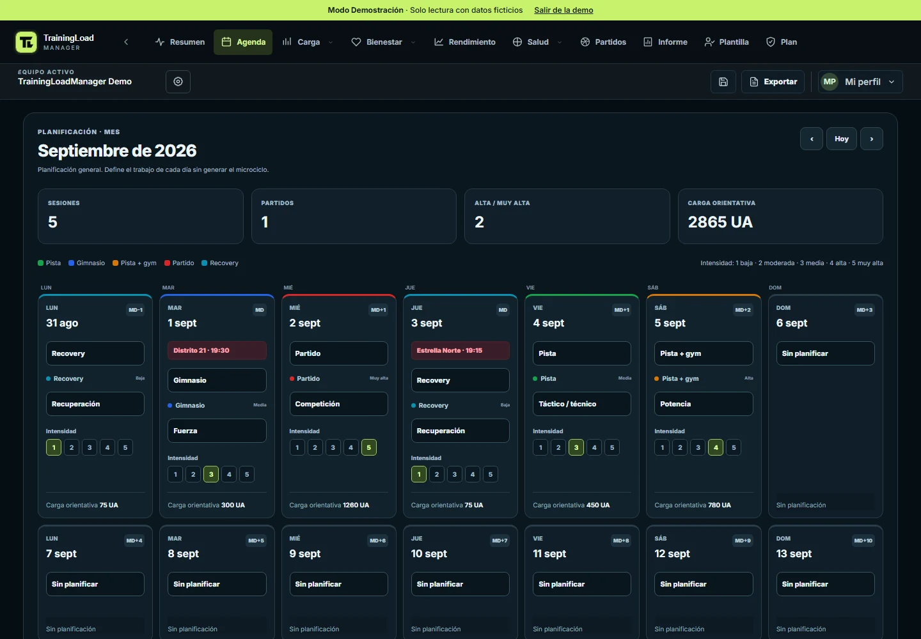
Task: Open the Competición dropdown on 2 sept
Action: (338, 404)
